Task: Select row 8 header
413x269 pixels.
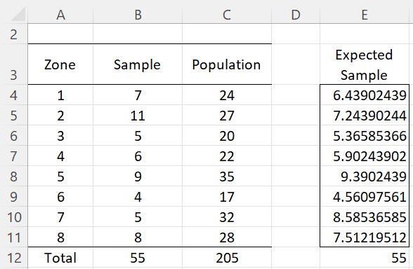Action: click(14, 177)
